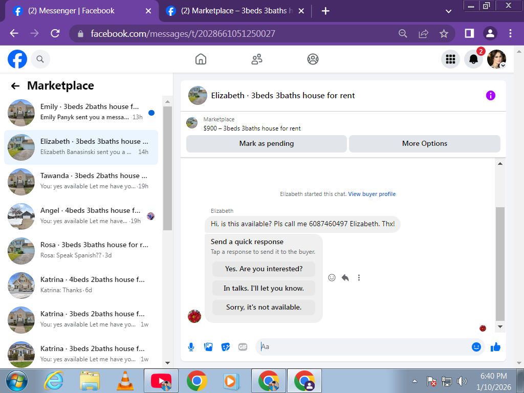The image size is (524, 393).
Task: Reply to message with arrow icon
Action: [x=345, y=278]
